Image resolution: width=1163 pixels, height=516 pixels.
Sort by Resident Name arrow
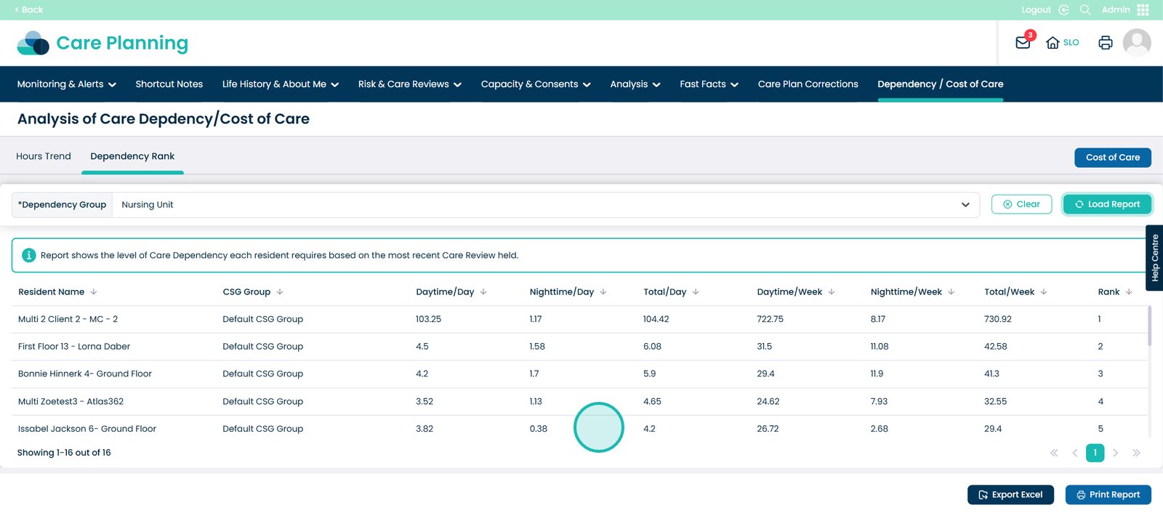pos(94,292)
